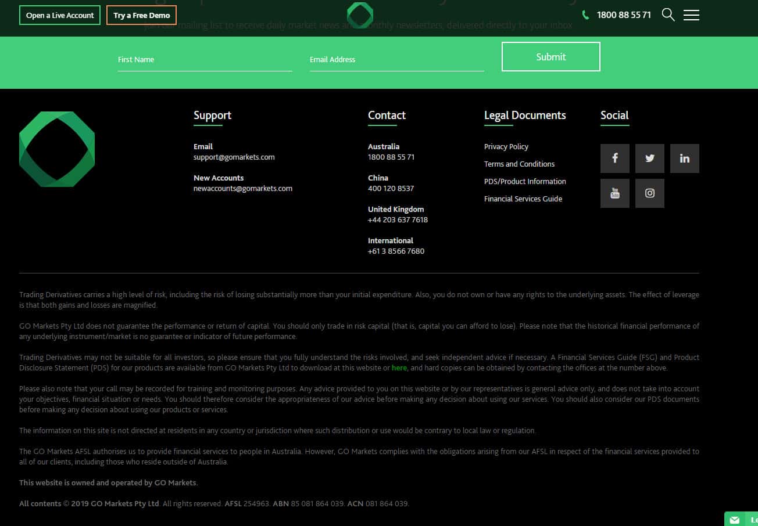This screenshot has width=758, height=526.
Task: Open Financial Services Guide link
Action: point(523,199)
